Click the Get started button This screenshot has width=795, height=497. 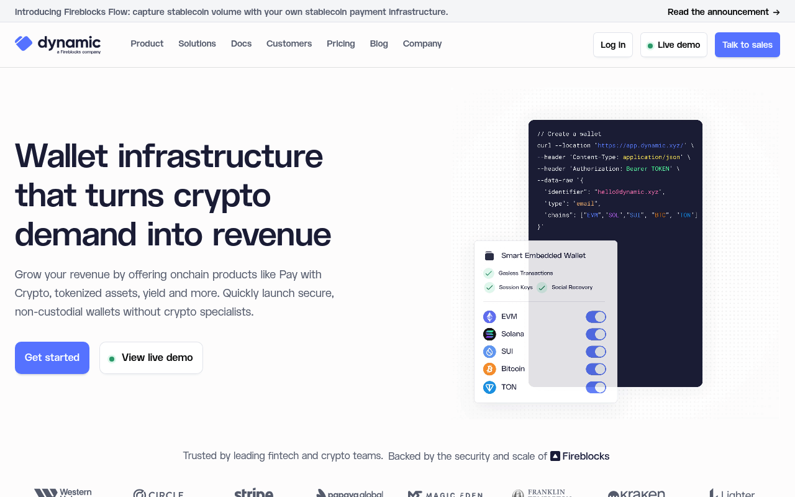point(52,358)
